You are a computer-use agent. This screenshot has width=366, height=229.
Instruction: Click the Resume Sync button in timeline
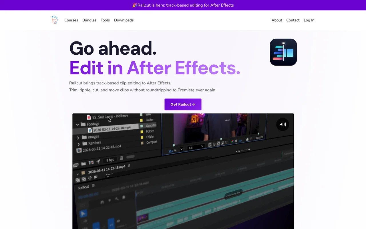tap(233, 194)
